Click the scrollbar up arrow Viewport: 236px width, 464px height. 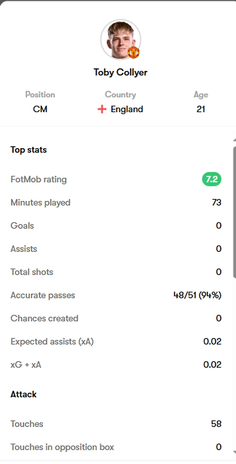(234, 139)
